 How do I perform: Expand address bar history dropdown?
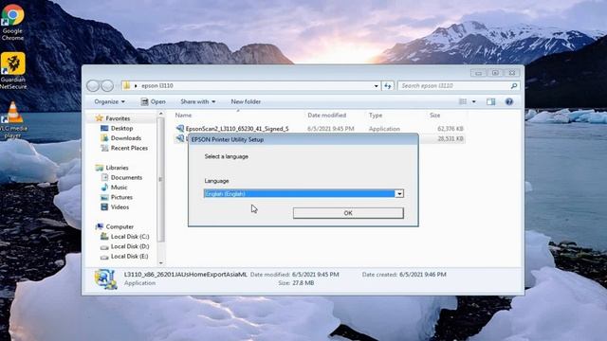[376, 86]
